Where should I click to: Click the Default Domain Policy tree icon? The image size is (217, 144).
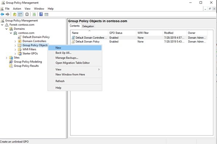coord(20,37)
